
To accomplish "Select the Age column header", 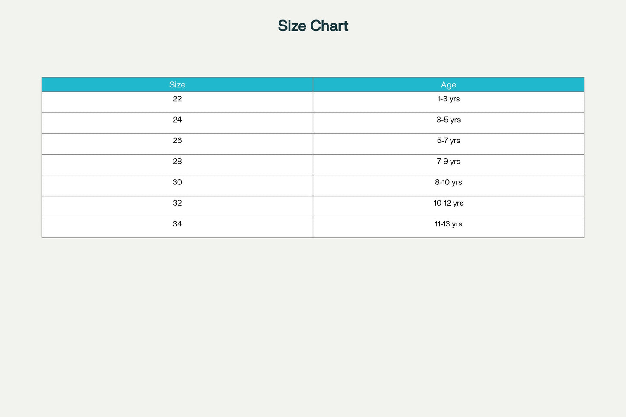I will pyautogui.click(x=448, y=85).
